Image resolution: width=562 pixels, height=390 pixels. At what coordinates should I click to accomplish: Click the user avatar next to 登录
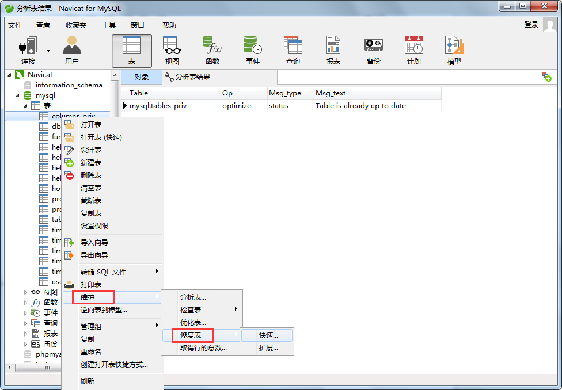(550, 25)
